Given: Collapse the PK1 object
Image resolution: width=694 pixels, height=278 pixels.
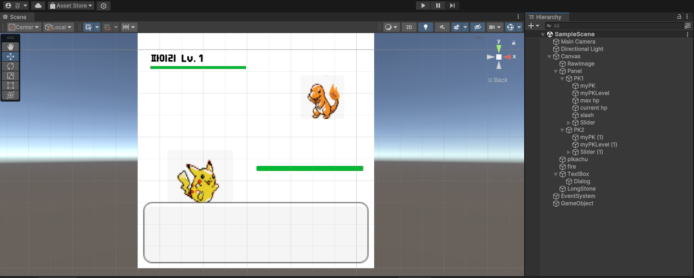Looking at the screenshot, I should 562,79.
